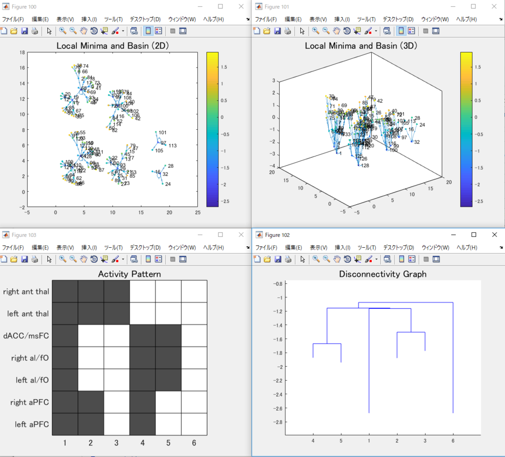Click menu bar overflow arrow in Figure 100
505x457 pixels.
[x=248, y=19]
